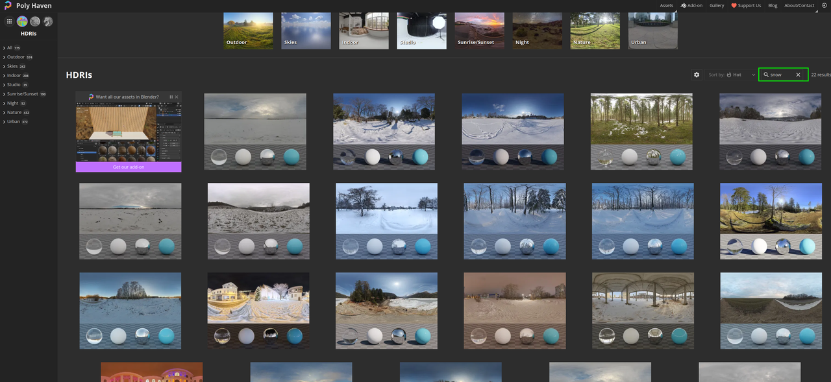The image size is (831, 382).
Task: Clear the "snow" search with the X
Action: click(x=799, y=75)
